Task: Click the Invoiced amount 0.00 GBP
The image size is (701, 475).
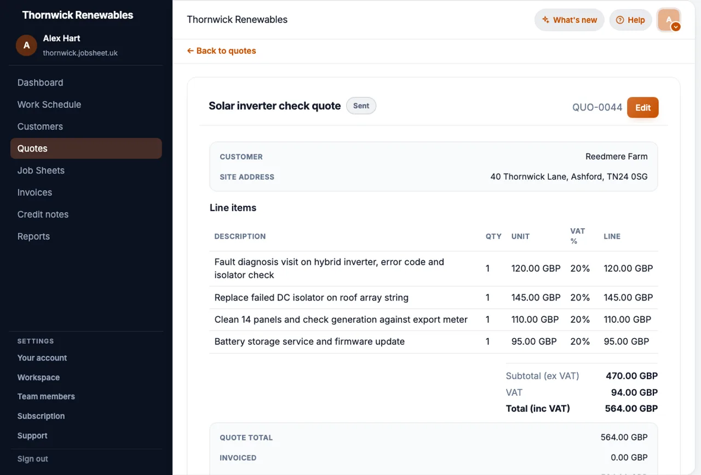Action: (629, 457)
